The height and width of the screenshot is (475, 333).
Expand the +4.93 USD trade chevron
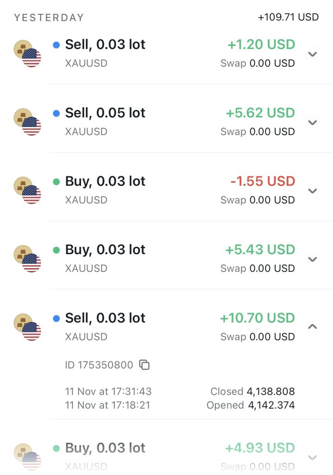point(313,457)
